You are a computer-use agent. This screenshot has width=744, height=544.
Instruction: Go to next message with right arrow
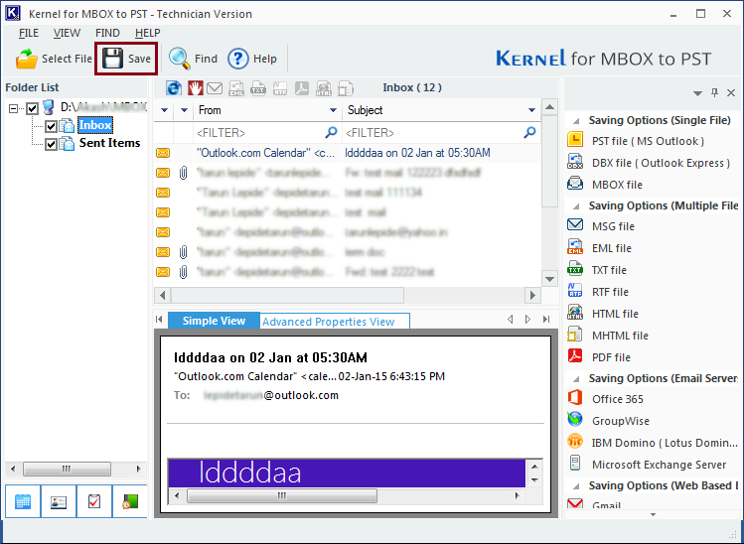click(527, 320)
